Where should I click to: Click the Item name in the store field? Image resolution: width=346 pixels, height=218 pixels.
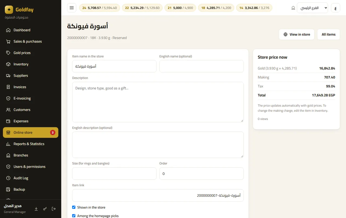[x=114, y=66]
